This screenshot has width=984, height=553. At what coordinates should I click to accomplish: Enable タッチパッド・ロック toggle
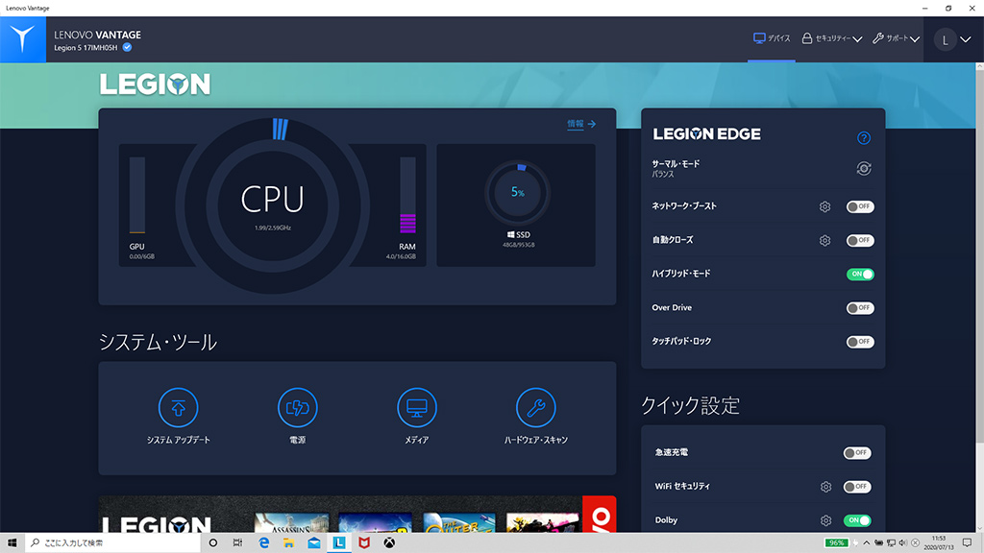[x=860, y=342]
